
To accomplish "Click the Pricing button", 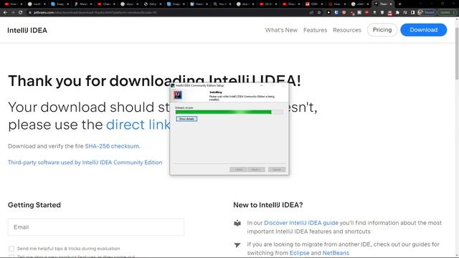I will pyautogui.click(x=382, y=30).
